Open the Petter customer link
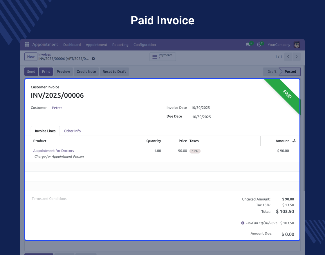 (x=57, y=108)
